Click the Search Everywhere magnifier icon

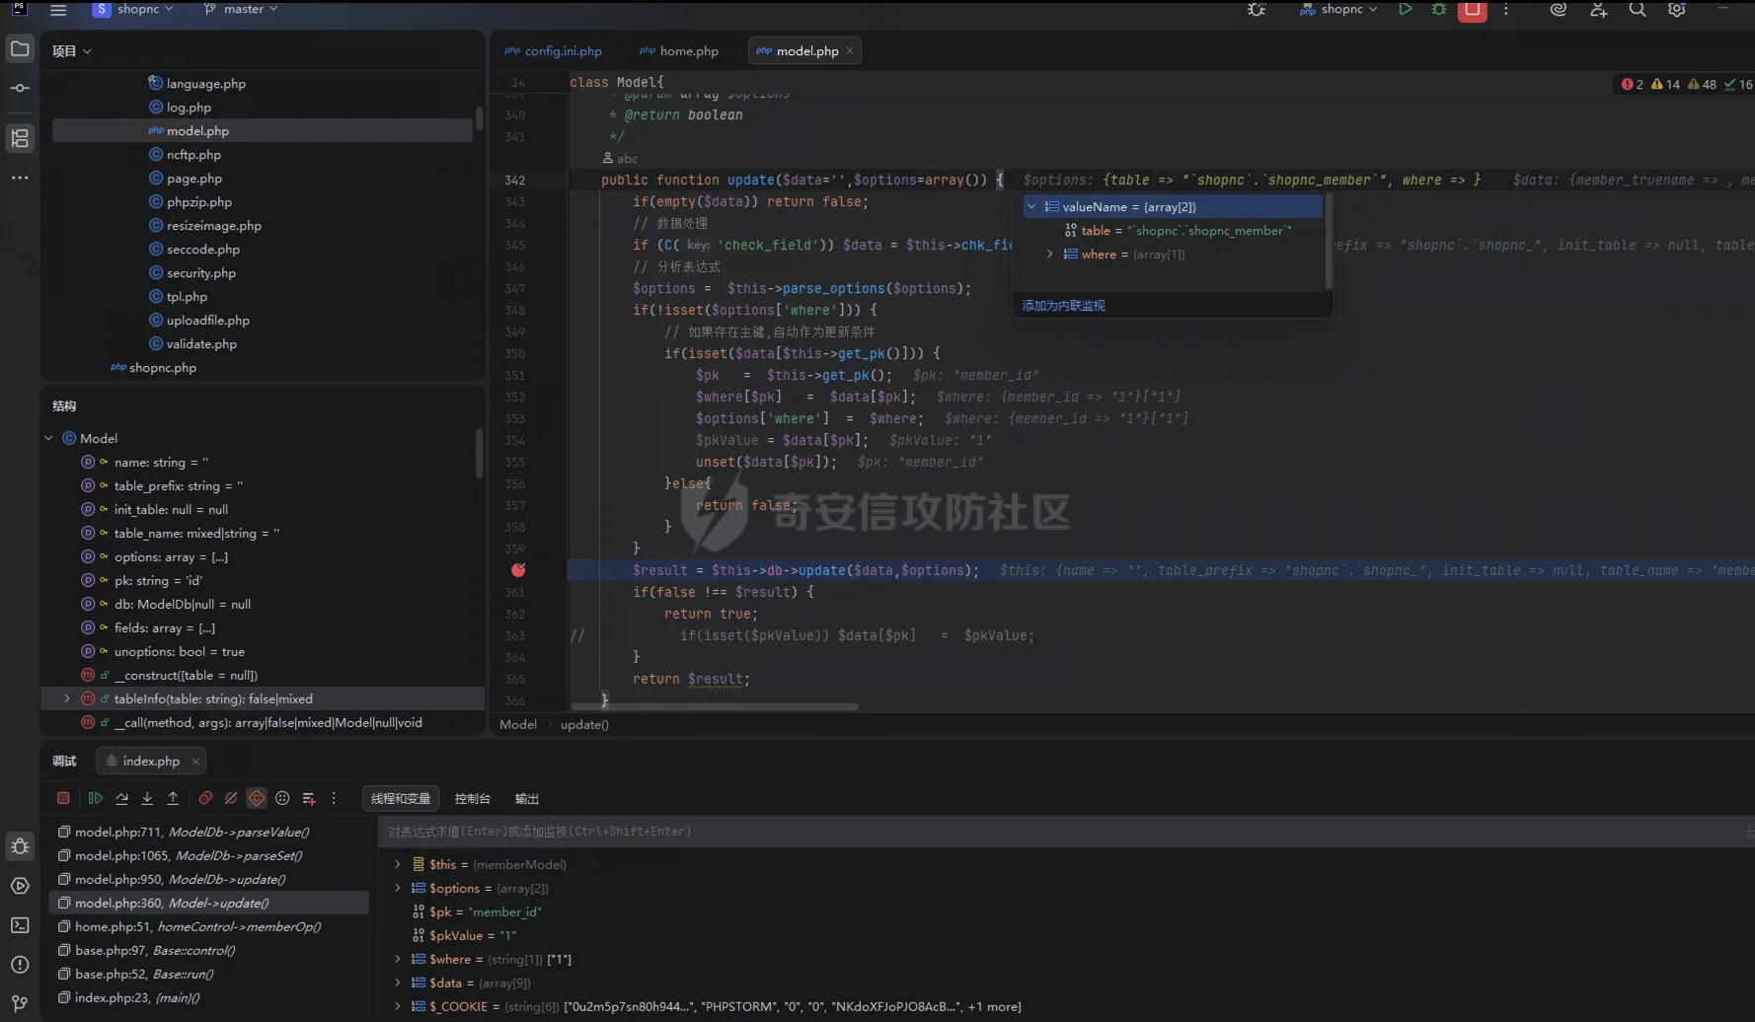pyautogui.click(x=1638, y=10)
